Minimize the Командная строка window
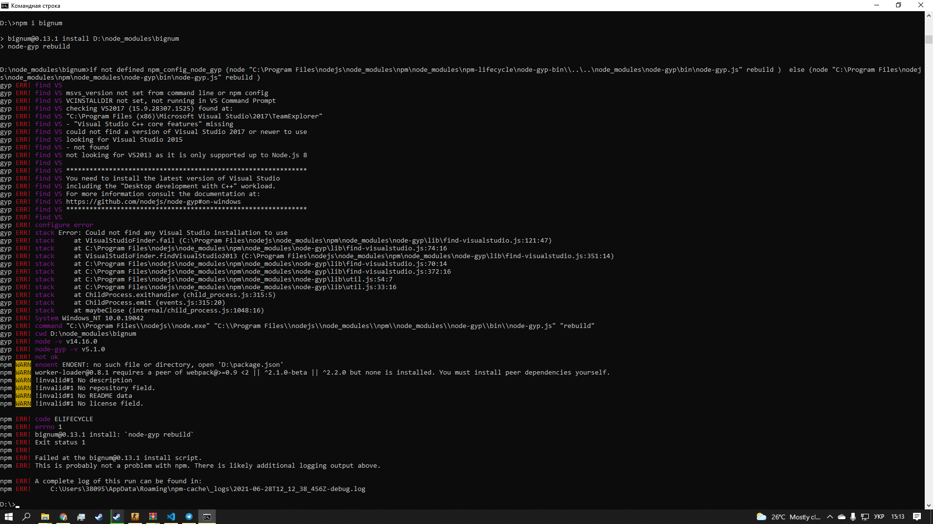The width and height of the screenshot is (933, 524). (877, 5)
